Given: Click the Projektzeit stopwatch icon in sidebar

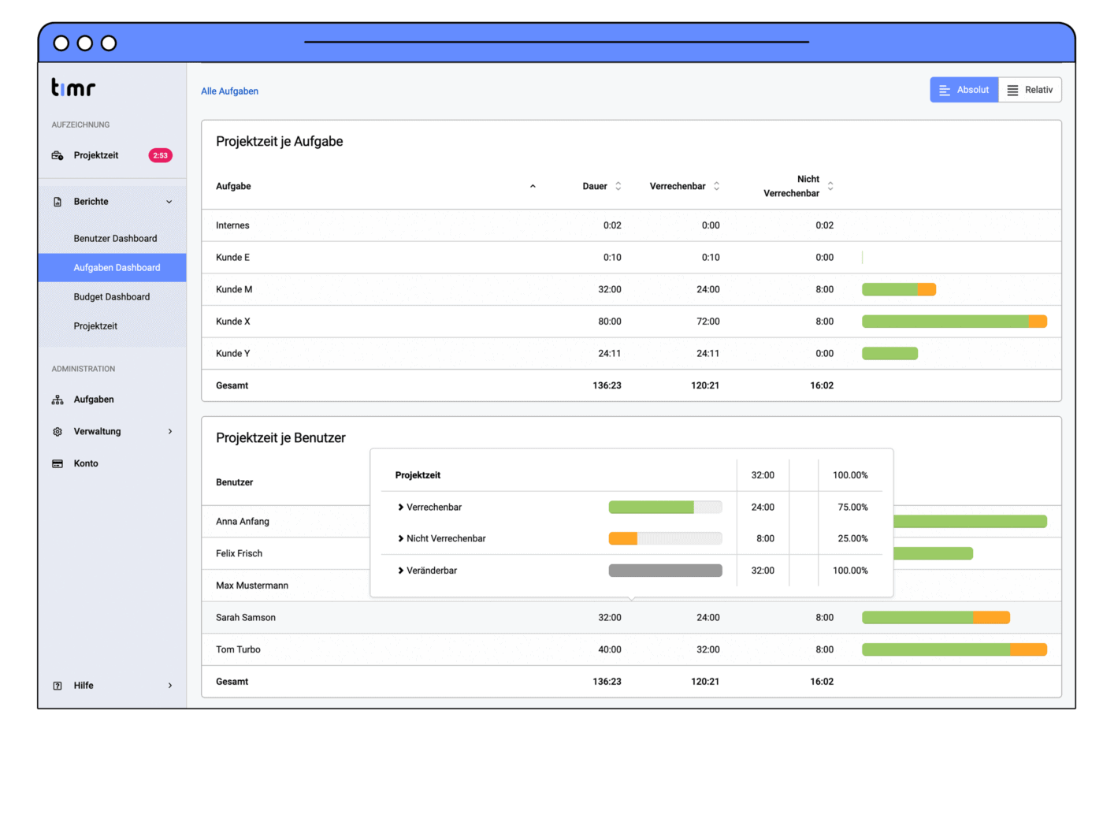Looking at the screenshot, I should click(x=58, y=155).
